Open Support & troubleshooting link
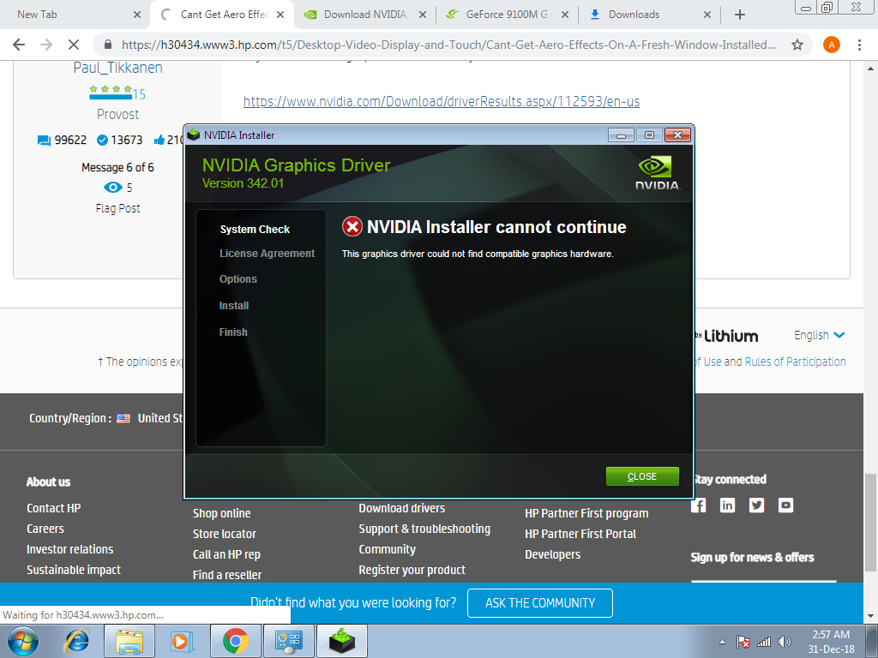This screenshot has height=658, width=878. [x=424, y=529]
